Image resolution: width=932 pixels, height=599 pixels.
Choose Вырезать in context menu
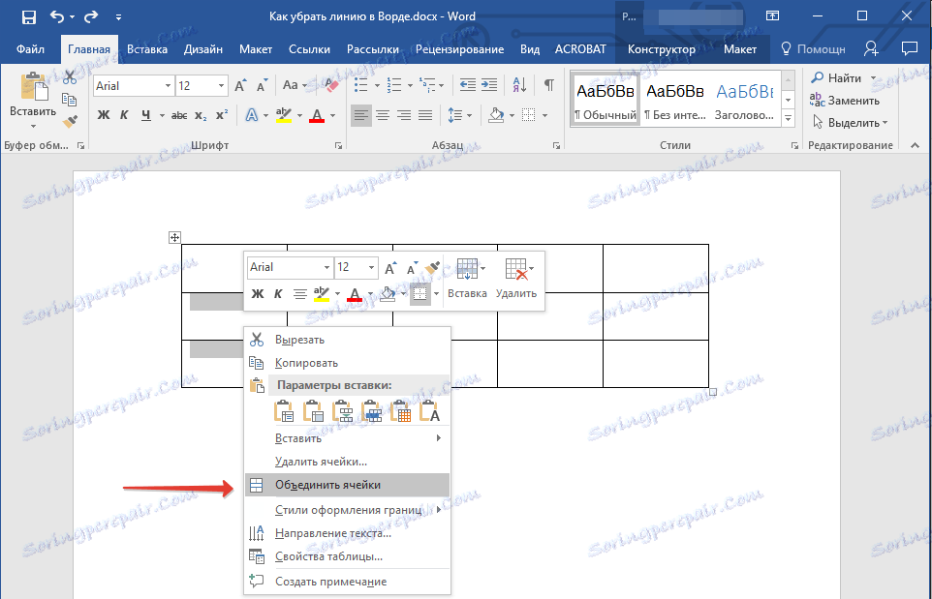(347, 341)
